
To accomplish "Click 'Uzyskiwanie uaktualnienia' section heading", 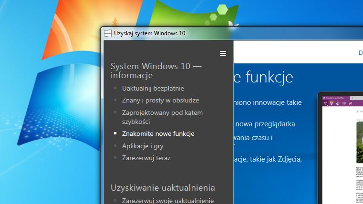I will pos(163,188).
